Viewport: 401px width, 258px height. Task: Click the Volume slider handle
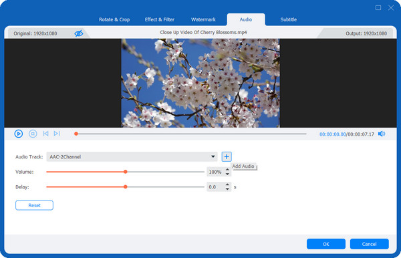click(x=126, y=172)
